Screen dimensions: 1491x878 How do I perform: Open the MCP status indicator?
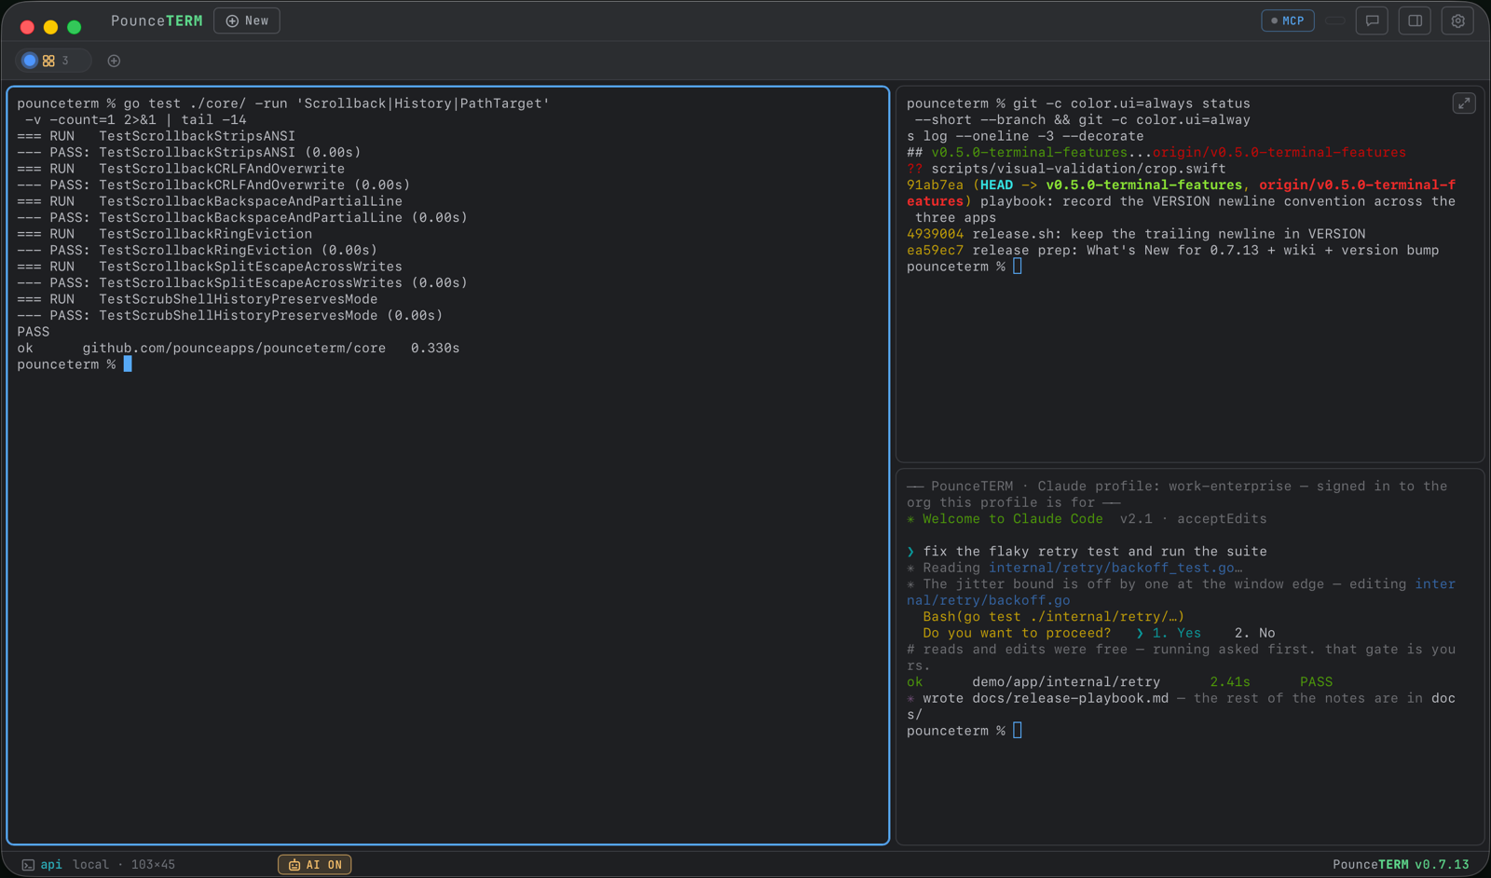(x=1288, y=21)
